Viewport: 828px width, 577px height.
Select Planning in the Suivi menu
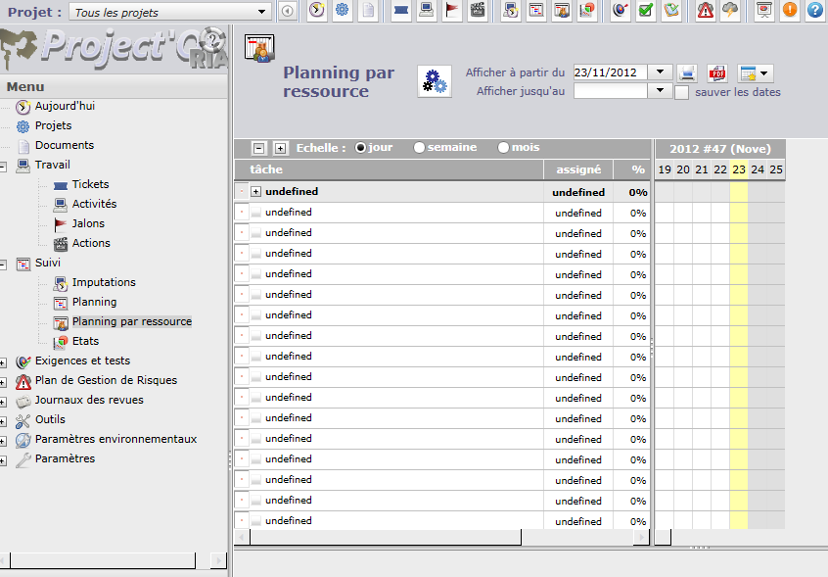tap(94, 302)
